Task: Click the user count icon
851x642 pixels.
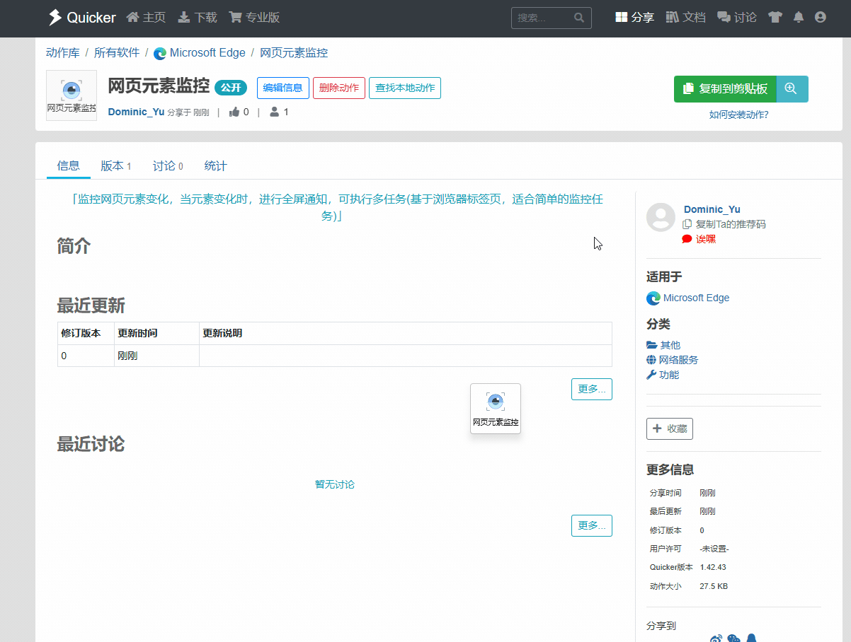Action: coord(275,112)
